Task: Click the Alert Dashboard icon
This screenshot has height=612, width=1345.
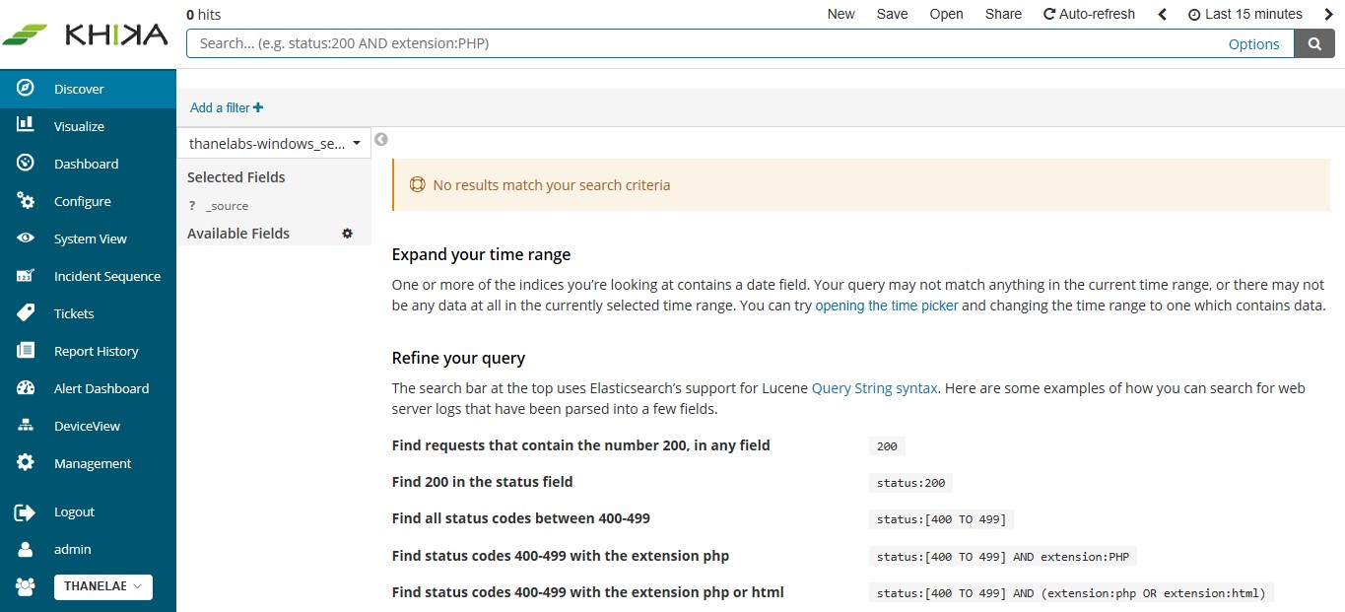Action: pos(26,388)
